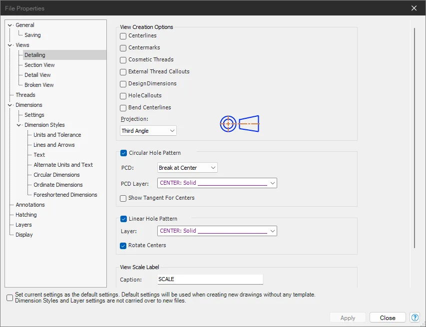Viewport: 426px width, 327px height.
Task: Enable the Centermarks checkbox
Action: (123, 48)
